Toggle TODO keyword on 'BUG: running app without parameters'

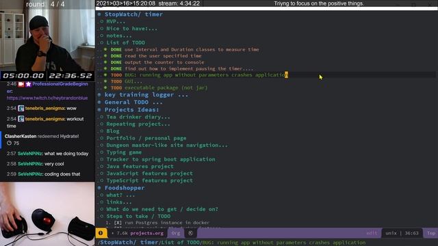(116, 75)
